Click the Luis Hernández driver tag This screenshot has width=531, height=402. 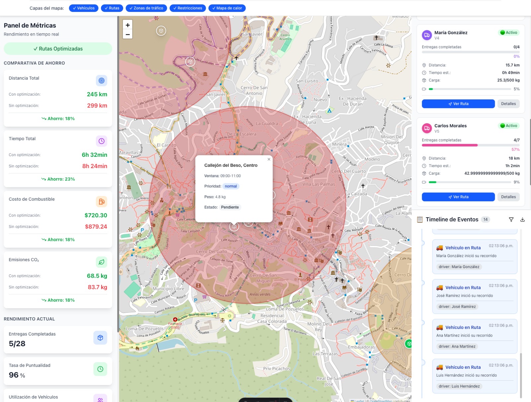(459, 386)
